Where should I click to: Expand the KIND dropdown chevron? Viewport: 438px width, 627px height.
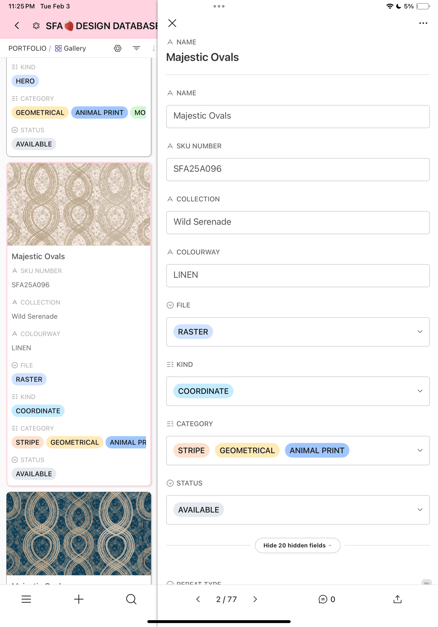(420, 391)
